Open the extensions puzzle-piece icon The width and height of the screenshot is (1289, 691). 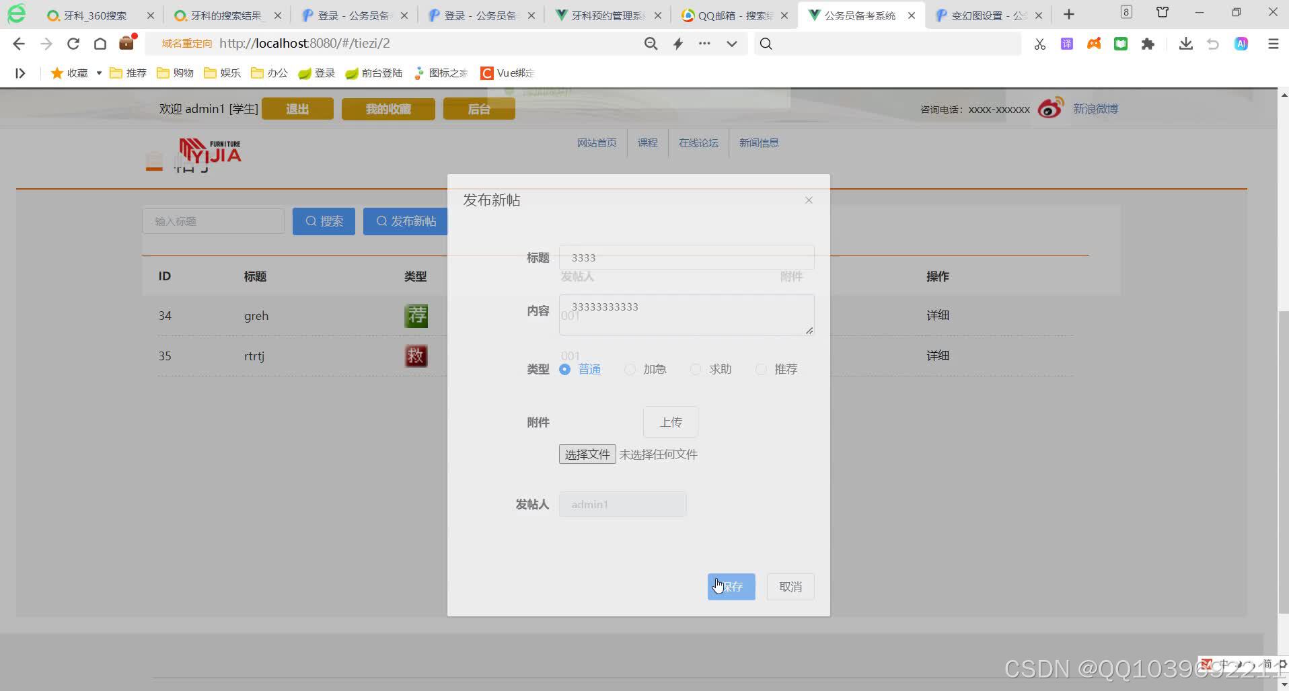pyautogui.click(x=1148, y=43)
